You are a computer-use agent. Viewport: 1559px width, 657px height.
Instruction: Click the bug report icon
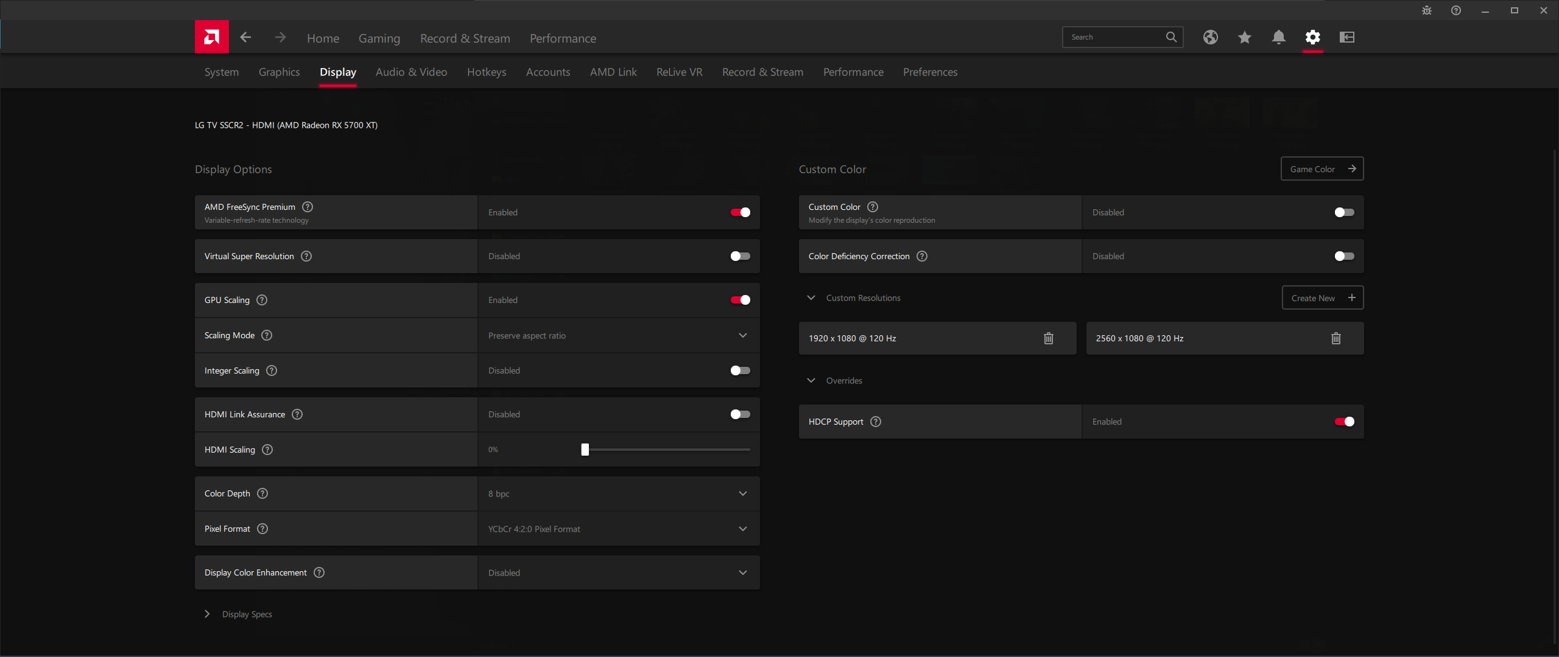[x=1427, y=10]
